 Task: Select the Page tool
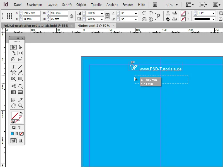pyautogui.click(x=13, y=53)
